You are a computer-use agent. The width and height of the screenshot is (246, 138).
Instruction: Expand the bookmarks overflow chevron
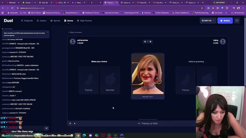coord(226,13)
